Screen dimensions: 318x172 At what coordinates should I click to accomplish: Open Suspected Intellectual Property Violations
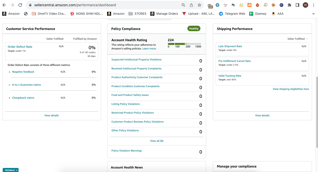pyautogui.click(x=136, y=59)
